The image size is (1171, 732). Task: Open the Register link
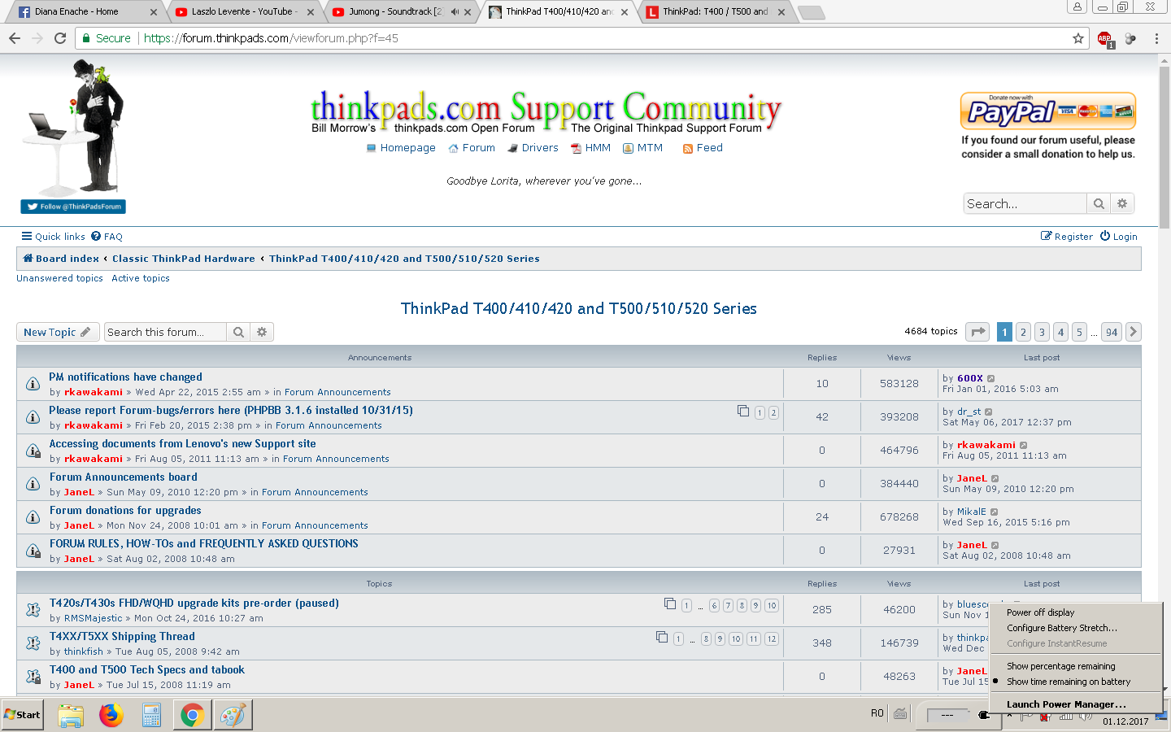pos(1067,237)
